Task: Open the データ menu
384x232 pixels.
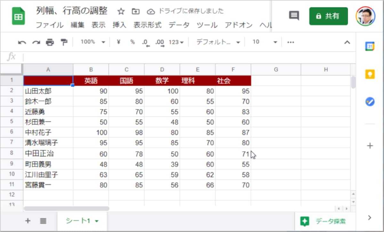Action: tap(179, 25)
